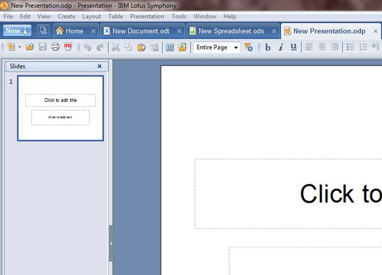Open the Presentation menu
The image size is (382, 275).
pos(147,16)
